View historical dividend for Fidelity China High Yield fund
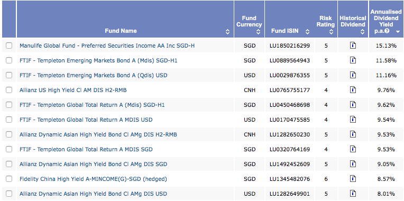This screenshot has width=404, height=201. (353, 179)
